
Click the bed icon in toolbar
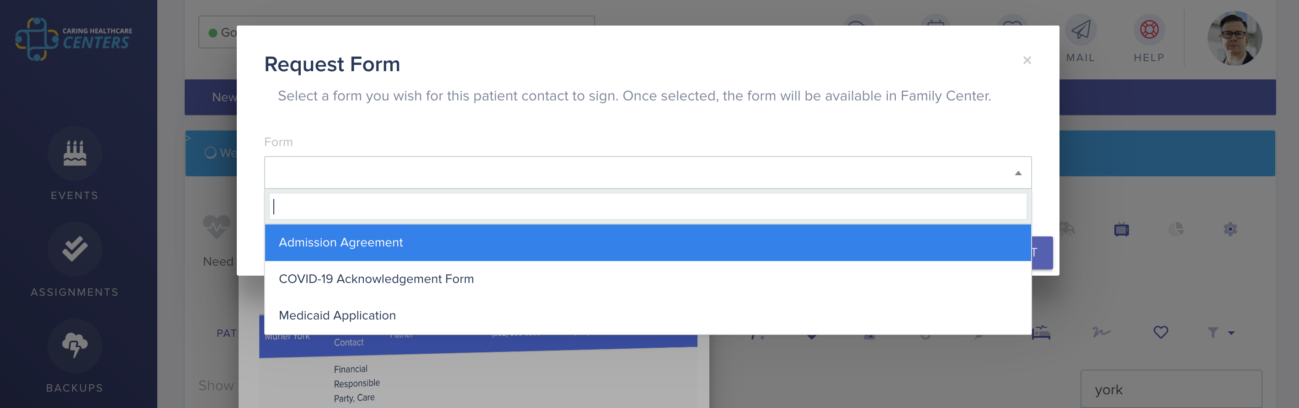click(1041, 332)
